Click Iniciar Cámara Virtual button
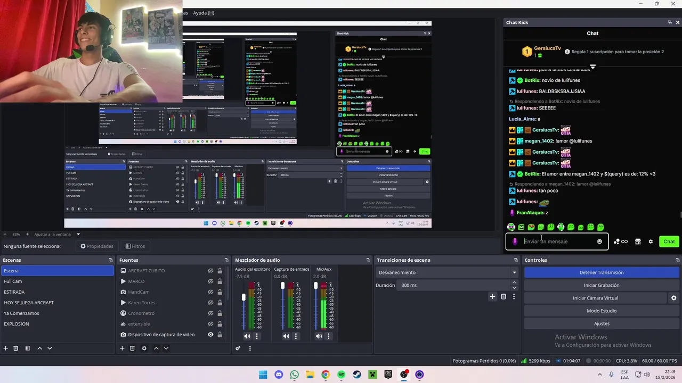Screen dimensions: 682x383 click(595, 298)
